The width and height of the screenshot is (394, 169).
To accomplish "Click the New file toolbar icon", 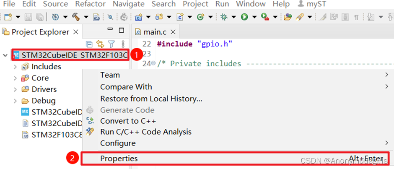I will click(8, 17).
